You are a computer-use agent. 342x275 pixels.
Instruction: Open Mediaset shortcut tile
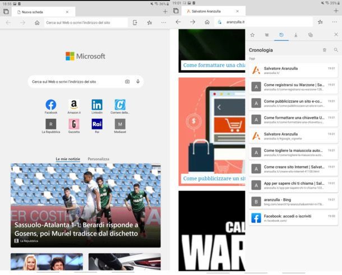click(x=120, y=126)
